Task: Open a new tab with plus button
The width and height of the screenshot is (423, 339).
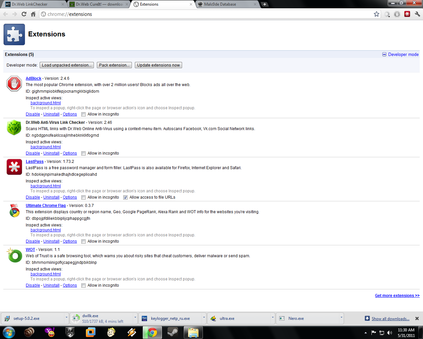Action: tap(264, 4)
